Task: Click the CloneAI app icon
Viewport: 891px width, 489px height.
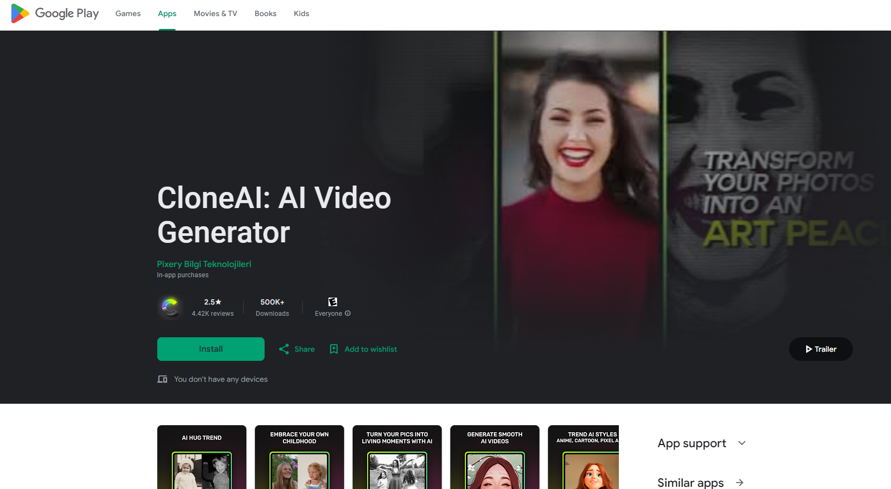Action: point(170,307)
